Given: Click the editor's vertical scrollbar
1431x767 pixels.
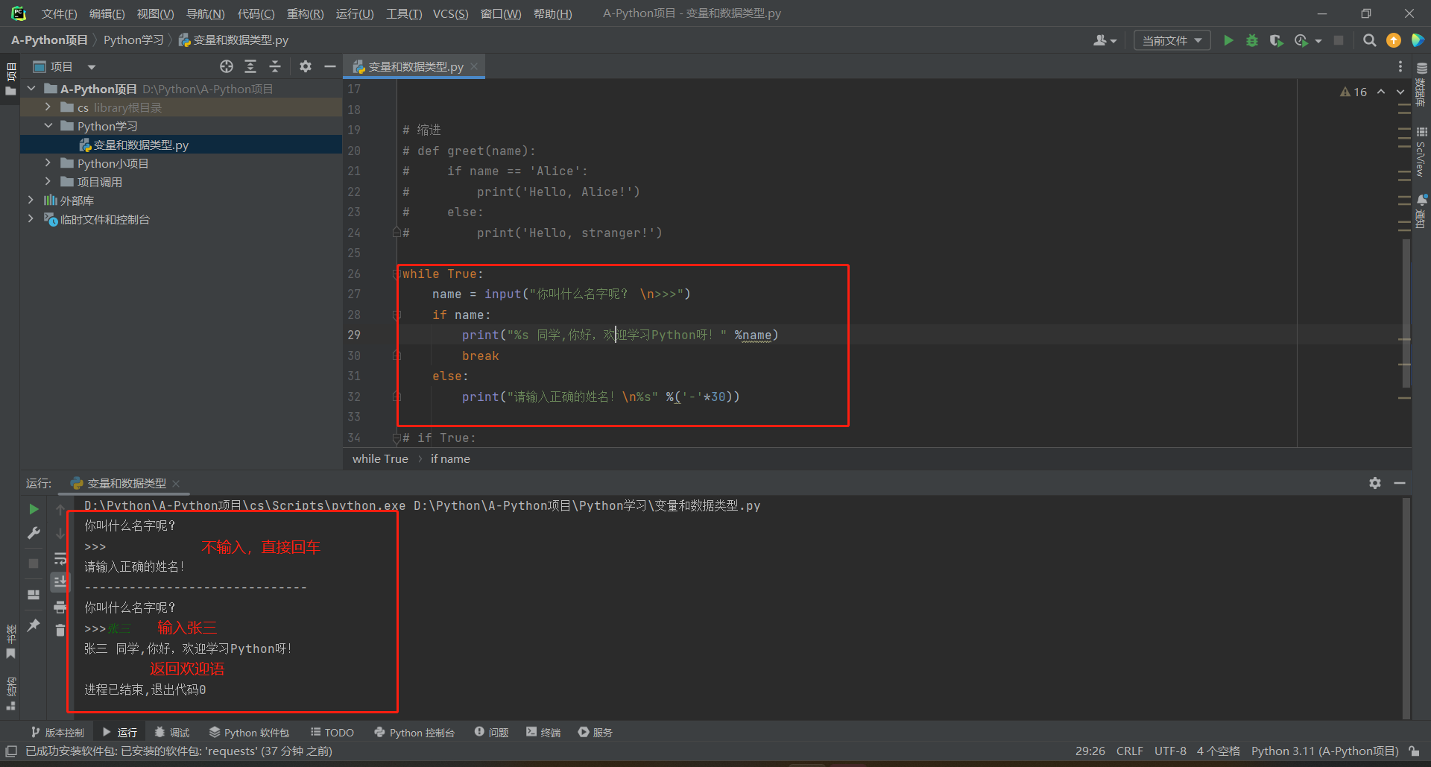Looking at the screenshot, I should point(1406,313).
